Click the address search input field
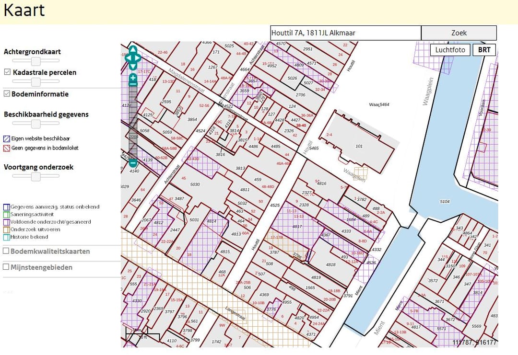 click(x=345, y=33)
